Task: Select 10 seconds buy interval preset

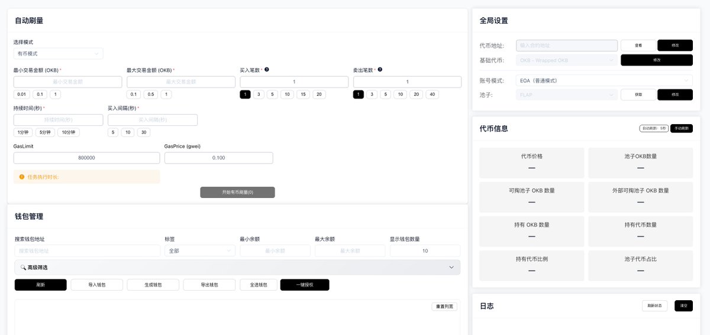Action: (128, 132)
